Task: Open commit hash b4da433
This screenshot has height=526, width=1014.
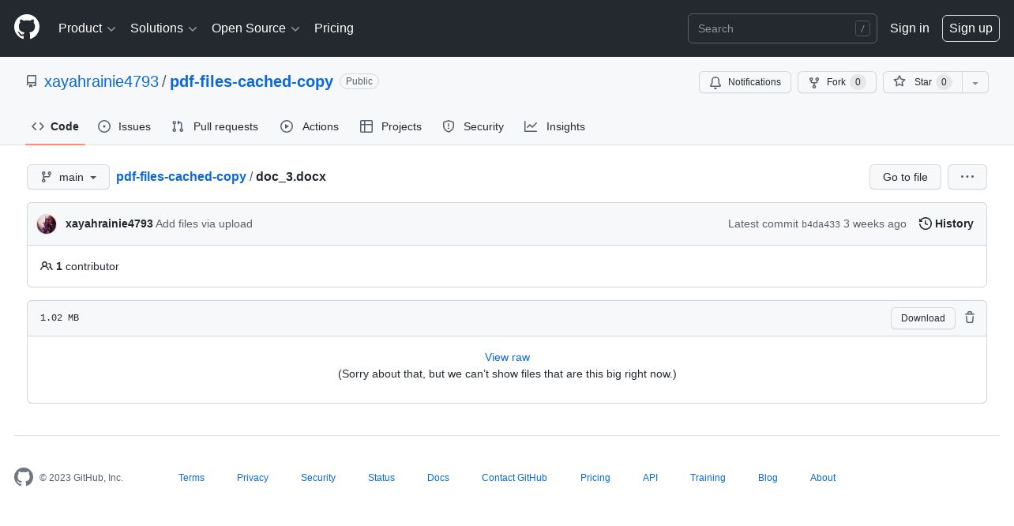Action: point(821,224)
